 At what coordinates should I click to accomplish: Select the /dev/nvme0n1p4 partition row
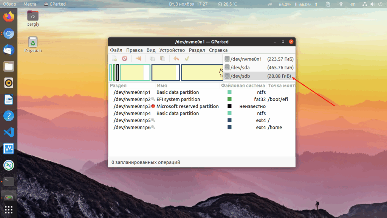(x=202, y=114)
